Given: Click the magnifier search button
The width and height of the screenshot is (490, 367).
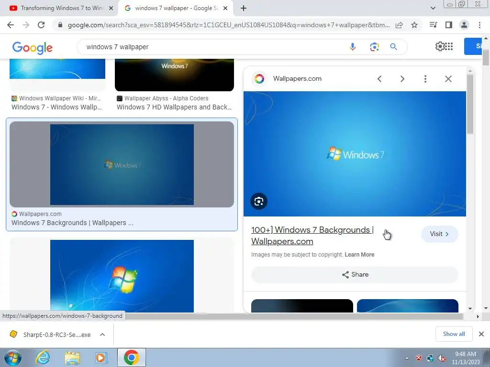Looking at the screenshot, I should [393, 47].
